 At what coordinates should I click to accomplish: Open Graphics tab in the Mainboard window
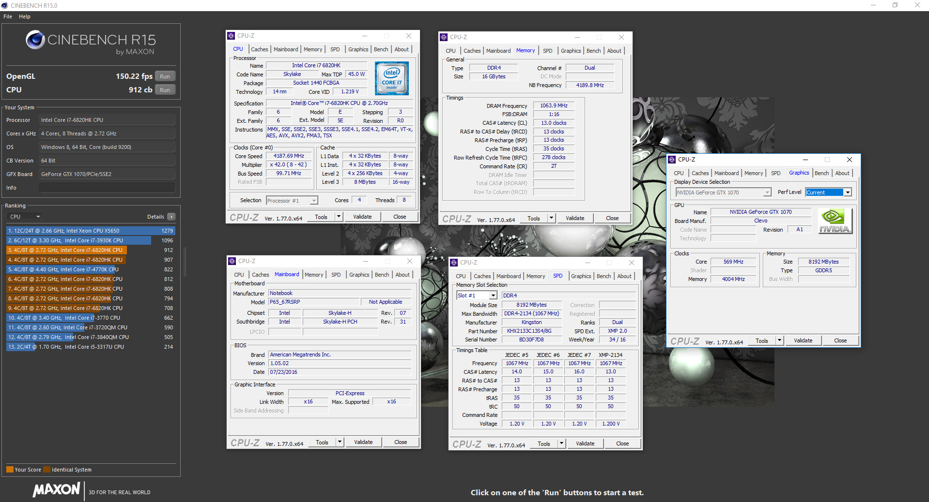(359, 275)
